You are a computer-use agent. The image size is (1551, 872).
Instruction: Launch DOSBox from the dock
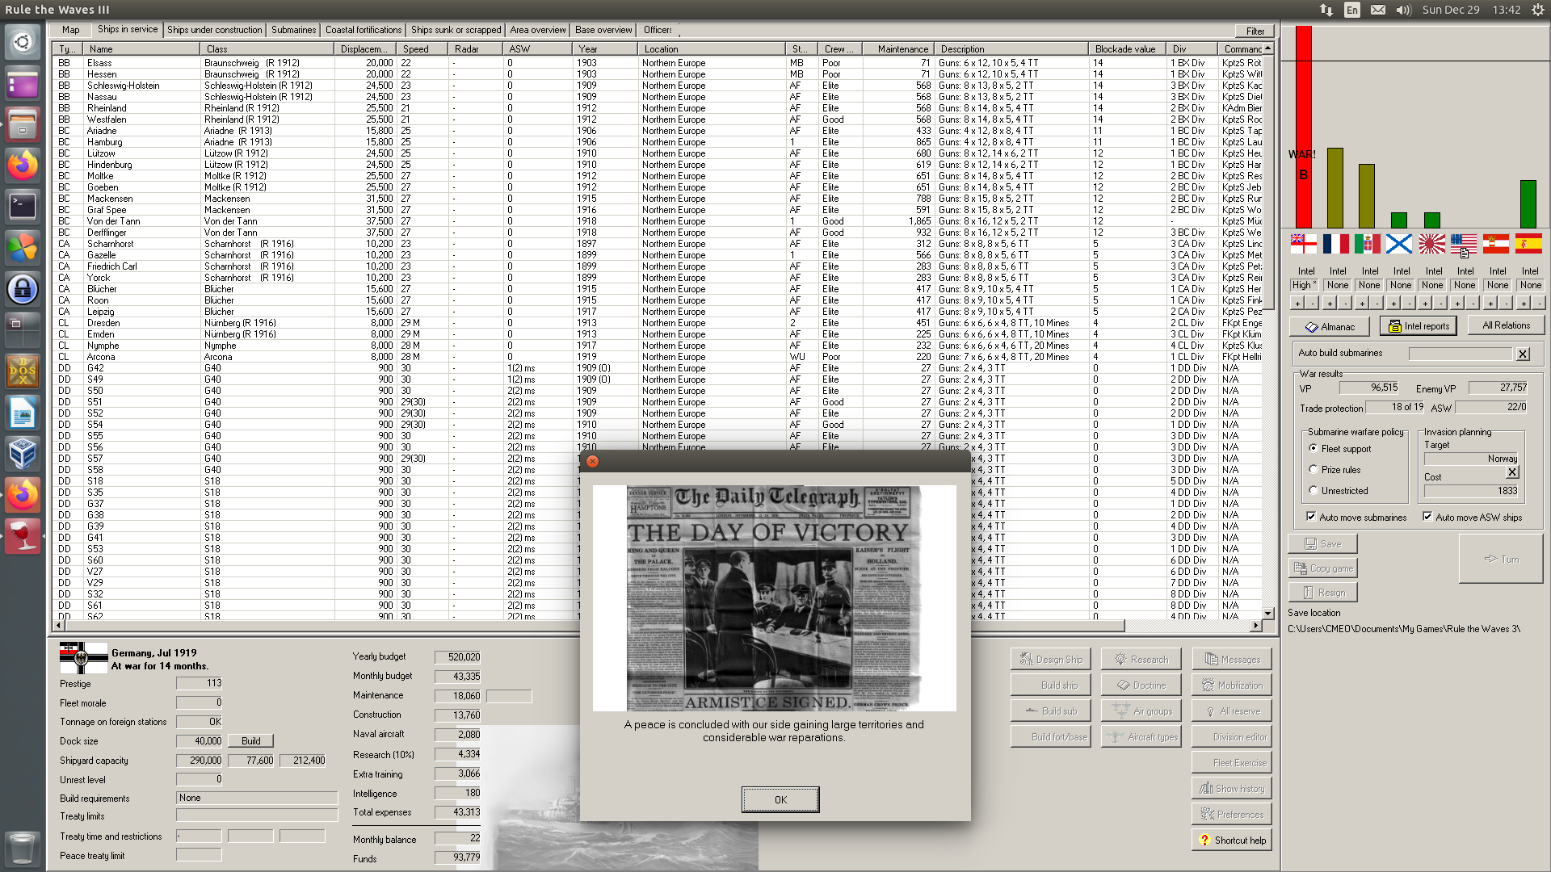pos(23,371)
